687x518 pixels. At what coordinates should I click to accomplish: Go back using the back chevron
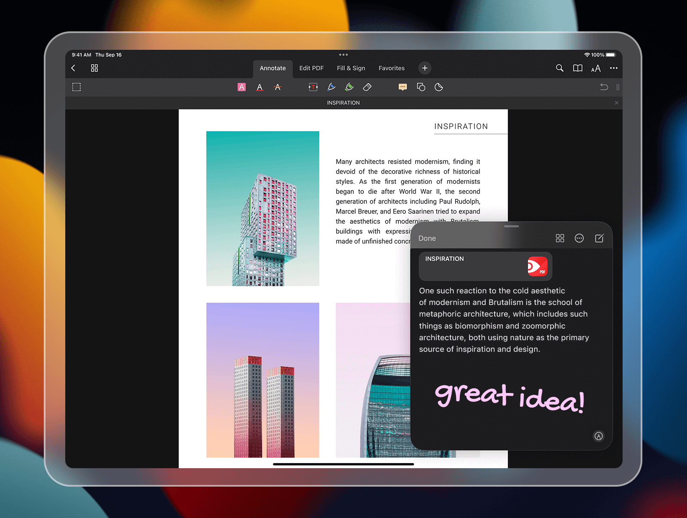[73, 68]
